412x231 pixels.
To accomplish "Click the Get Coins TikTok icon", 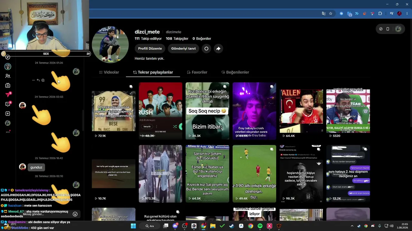I will click(381, 29).
